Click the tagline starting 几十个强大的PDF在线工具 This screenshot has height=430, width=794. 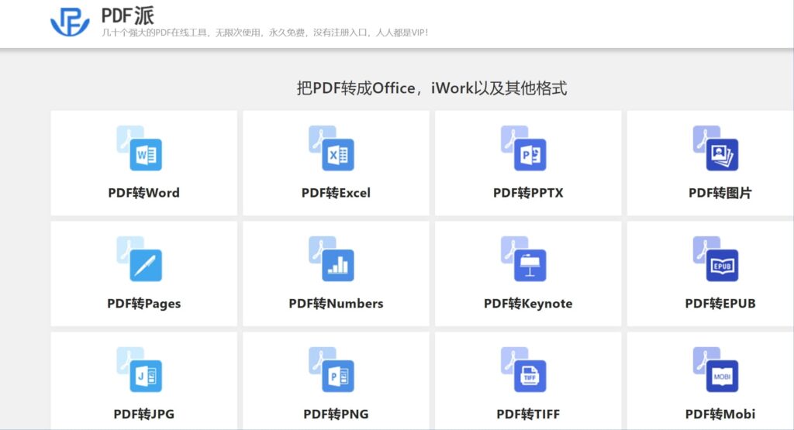point(265,33)
